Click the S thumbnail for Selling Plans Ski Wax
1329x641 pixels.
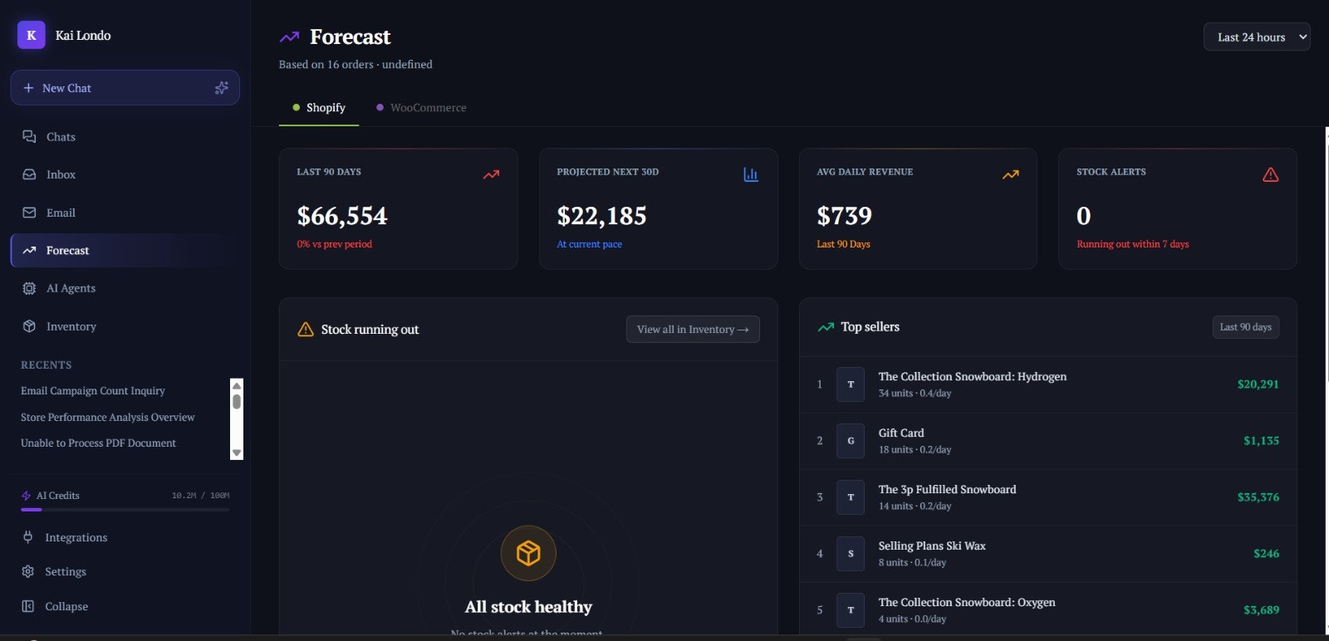(x=851, y=554)
